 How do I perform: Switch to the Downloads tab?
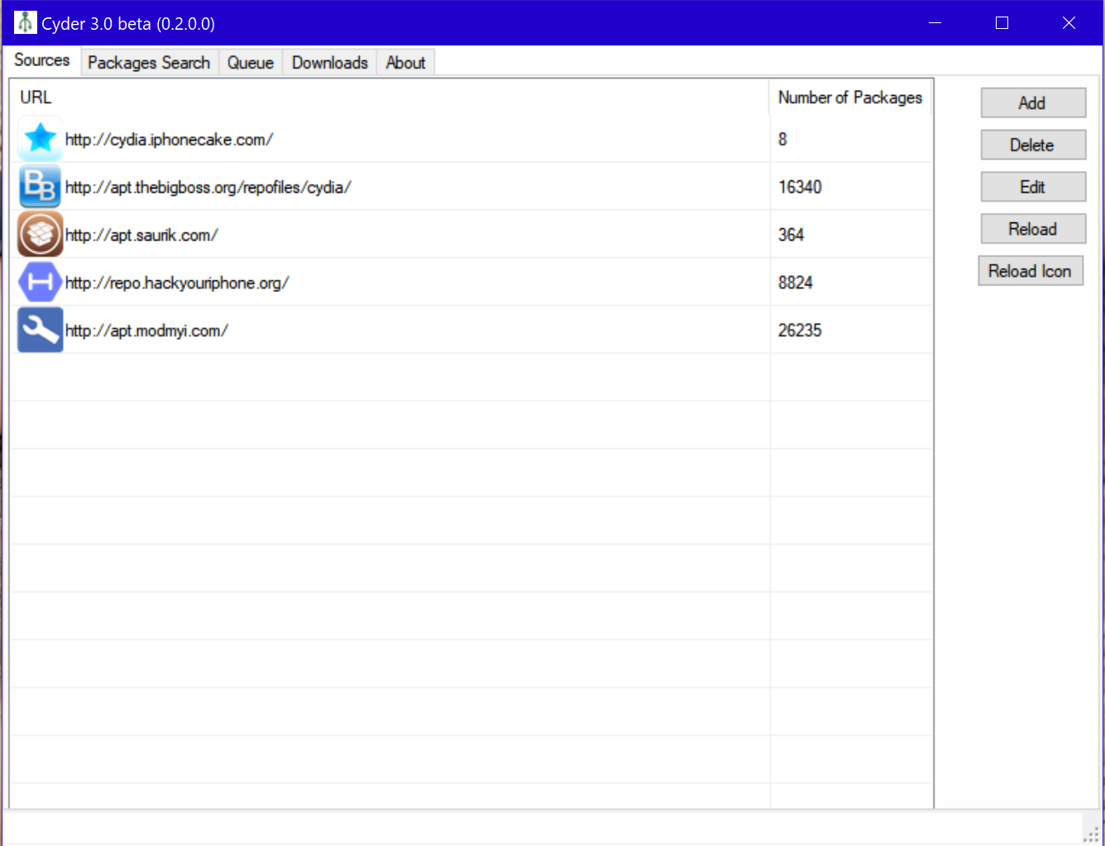coord(330,63)
